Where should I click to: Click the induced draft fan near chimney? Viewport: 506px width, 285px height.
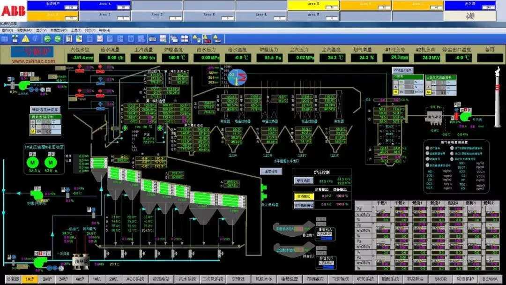pos(465,116)
